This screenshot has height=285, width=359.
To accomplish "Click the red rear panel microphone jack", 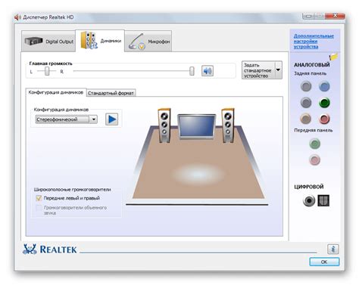I will (324, 119).
